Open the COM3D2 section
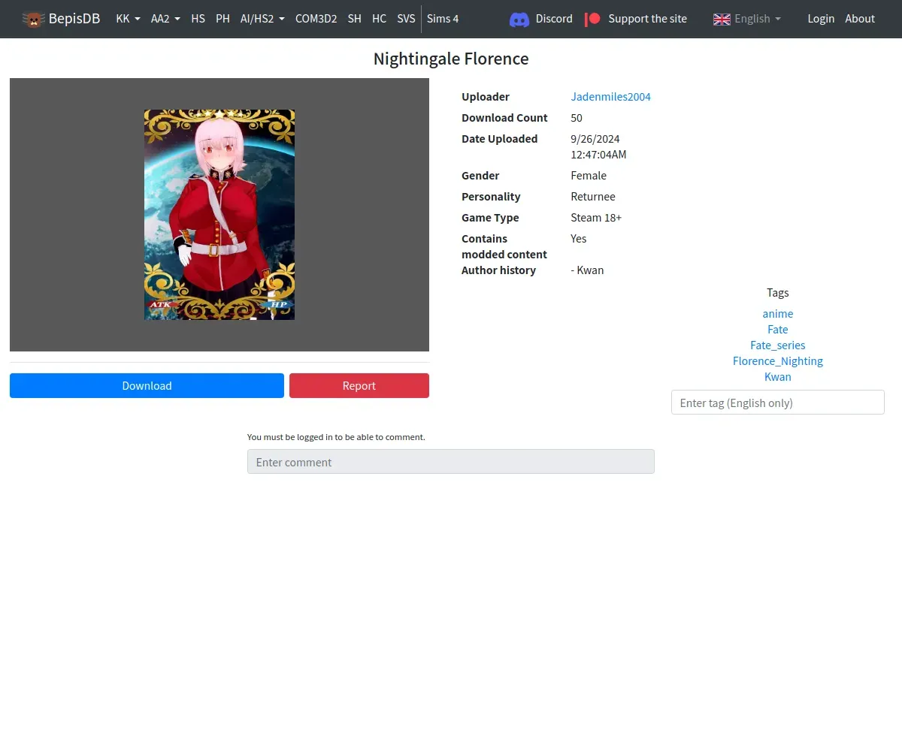 pos(316,19)
